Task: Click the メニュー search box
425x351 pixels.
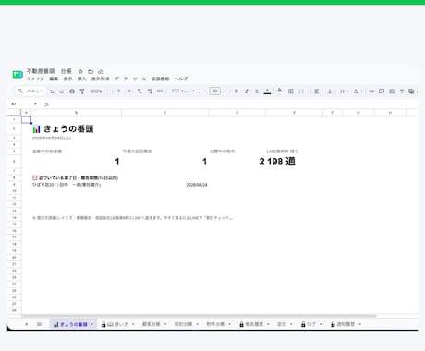Action: (x=31, y=91)
